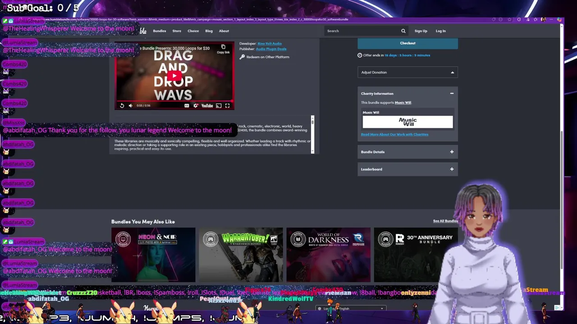Screen dimensions: 577x324
Task: Go to the Choice page
Action: [193, 31]
